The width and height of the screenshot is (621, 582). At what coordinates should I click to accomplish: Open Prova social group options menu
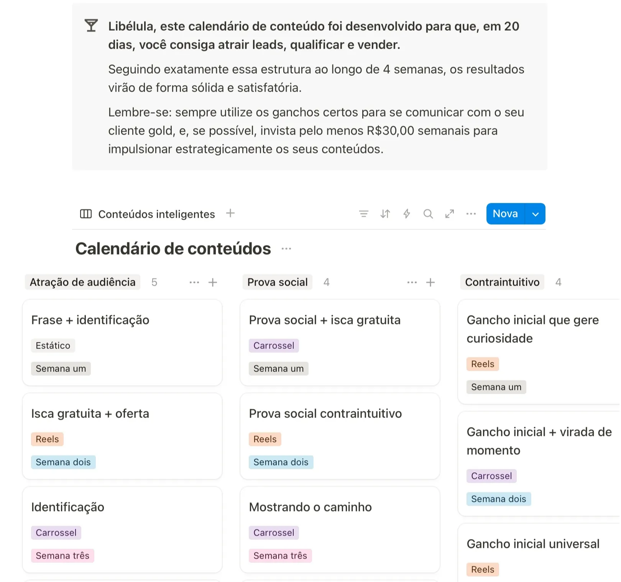412,283
